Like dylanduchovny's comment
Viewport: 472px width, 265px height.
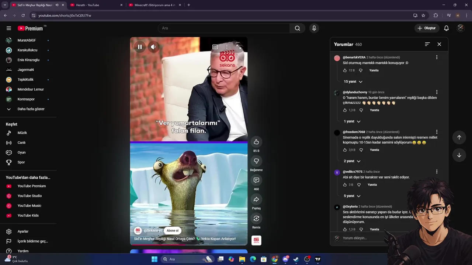tap(345, 110)
